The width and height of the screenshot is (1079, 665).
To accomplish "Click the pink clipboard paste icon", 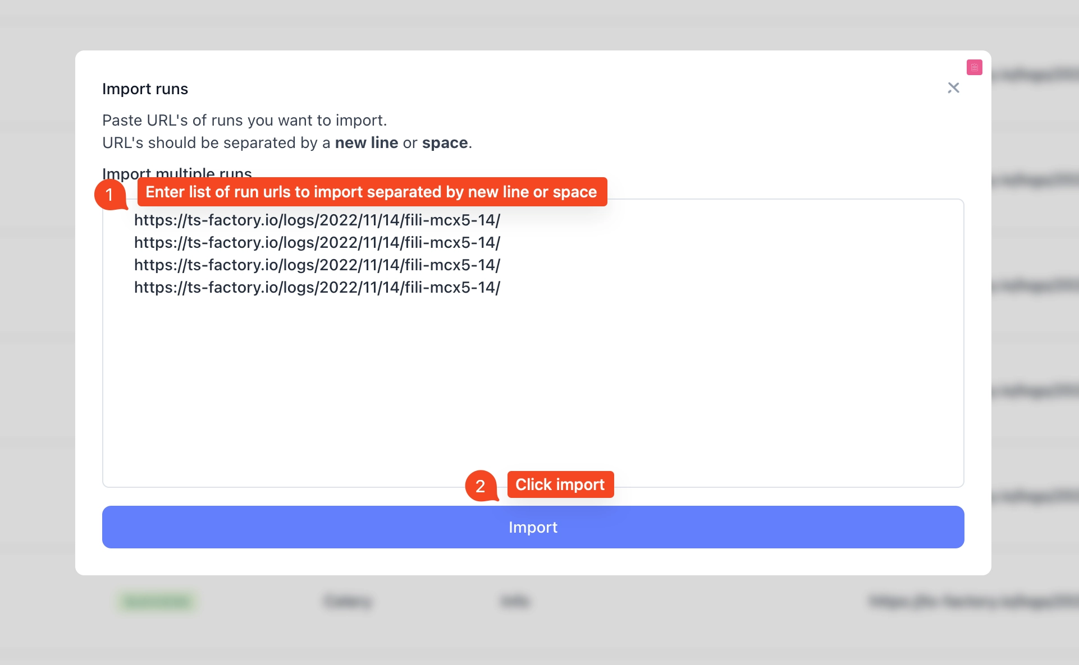I will (975, 67).
